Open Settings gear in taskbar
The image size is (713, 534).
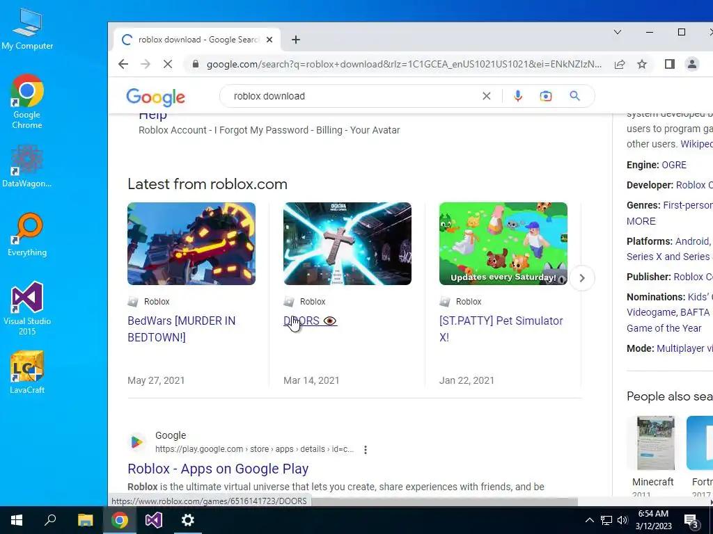188,520
